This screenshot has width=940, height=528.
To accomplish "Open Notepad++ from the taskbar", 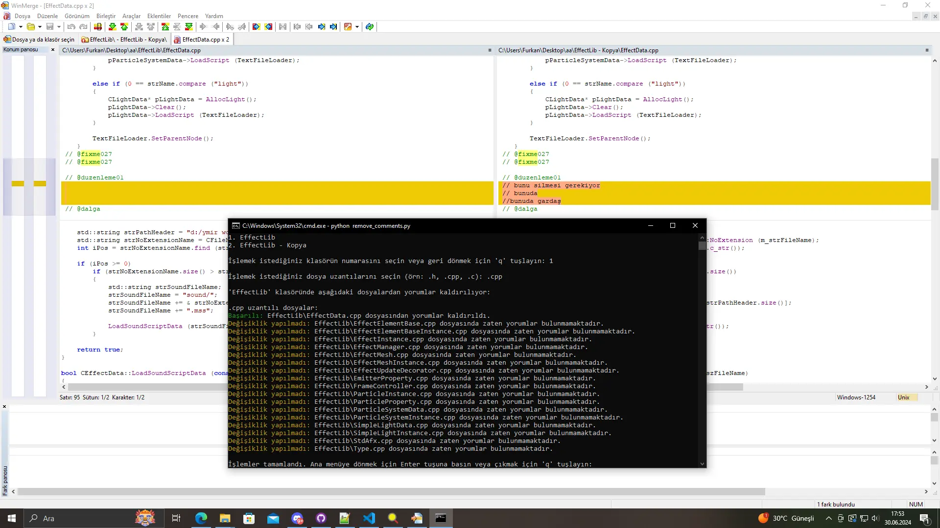I will [345, 518].
